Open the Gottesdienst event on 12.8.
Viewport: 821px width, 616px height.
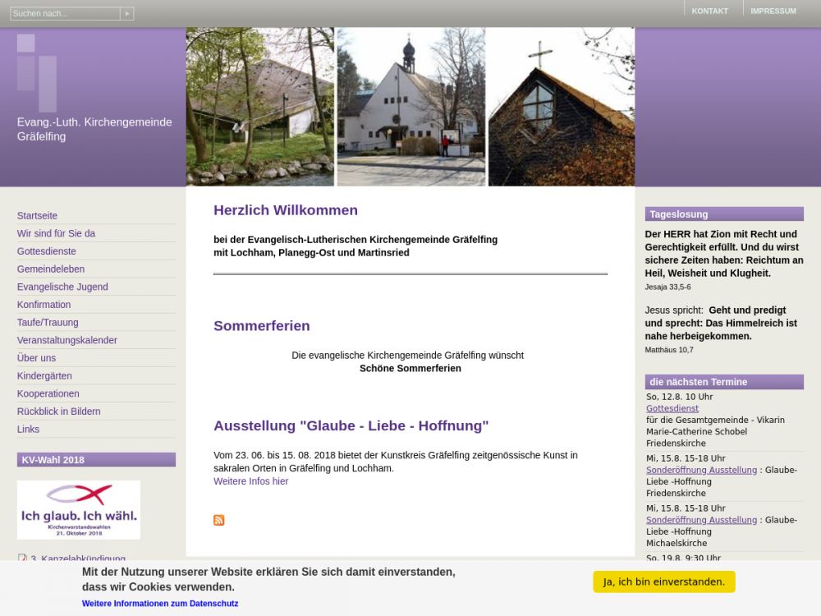pyautogui.click(x=672, y=409)
